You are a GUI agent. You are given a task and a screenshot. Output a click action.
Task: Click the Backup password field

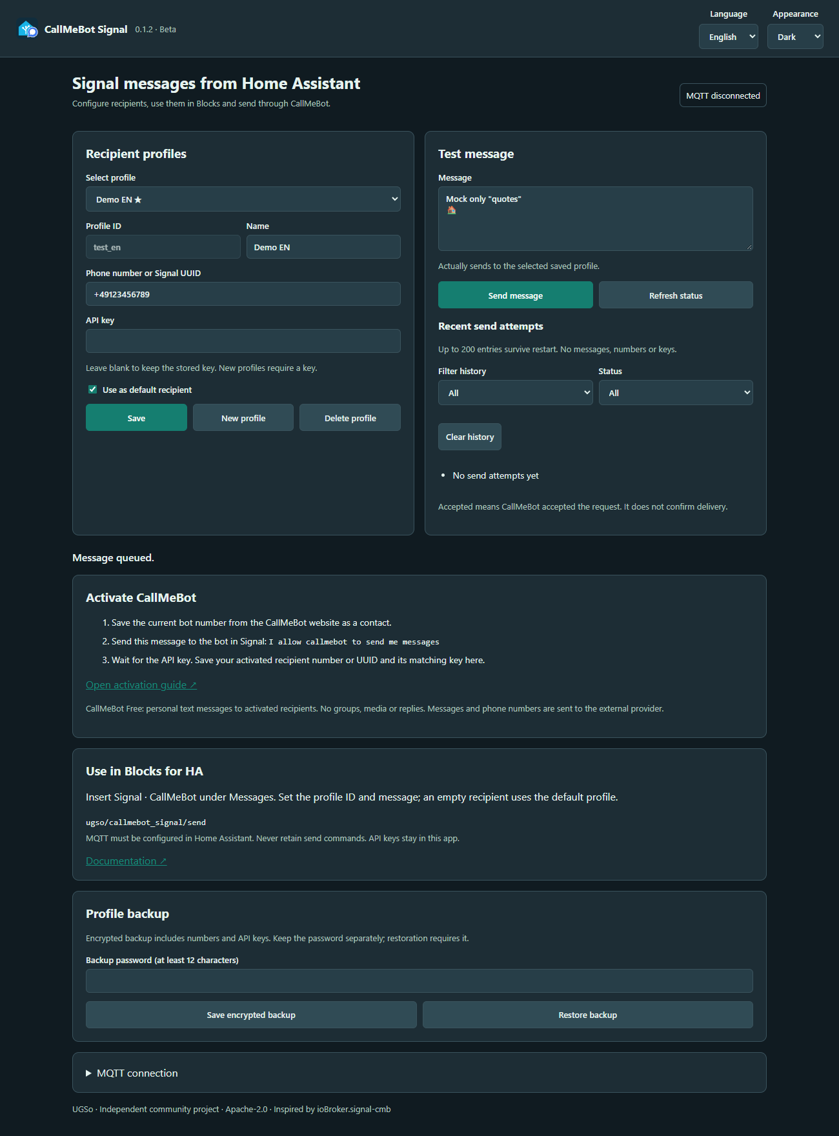(419, 981)
